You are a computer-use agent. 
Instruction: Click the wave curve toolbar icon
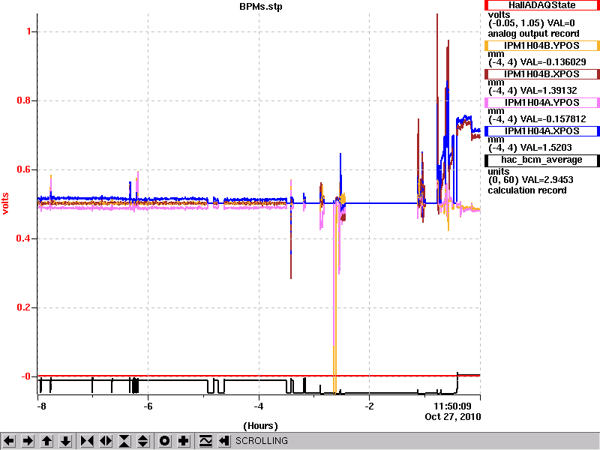point(205,441)
